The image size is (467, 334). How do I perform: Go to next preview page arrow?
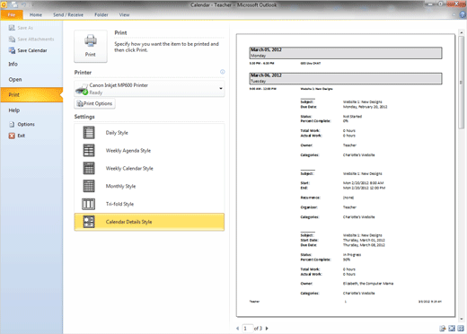click(x=267, y=329)
